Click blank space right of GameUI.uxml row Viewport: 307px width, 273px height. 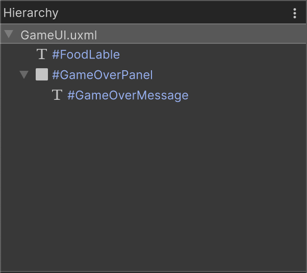[204, 35]
